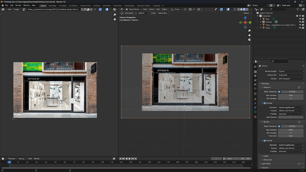Click the timeline End frame field
The width and height of the screenshot is (306, 172).
coord(245,159)
